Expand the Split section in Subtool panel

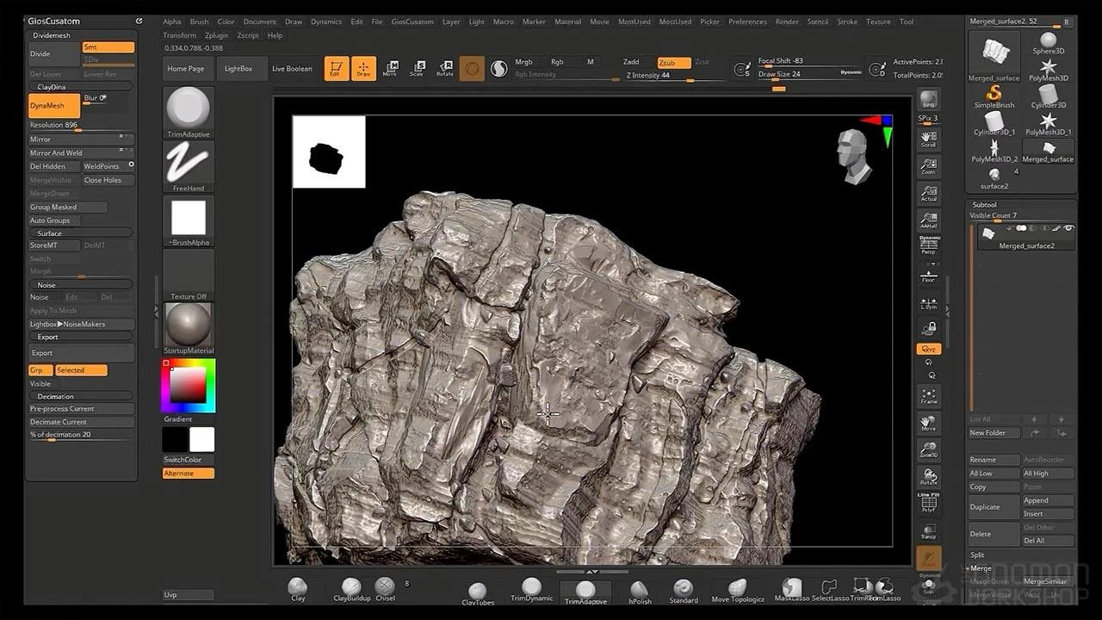(977, 555)
